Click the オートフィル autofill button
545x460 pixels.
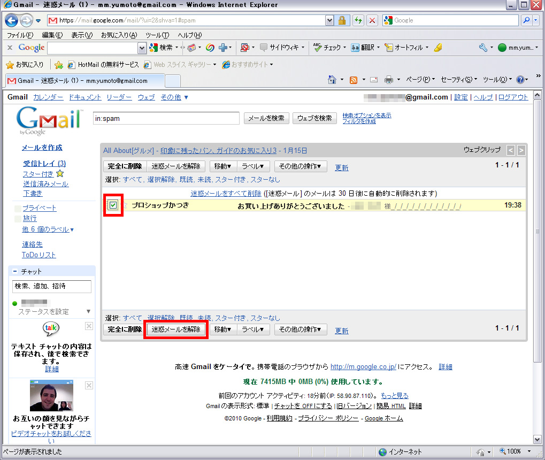(x=404, y=48)
